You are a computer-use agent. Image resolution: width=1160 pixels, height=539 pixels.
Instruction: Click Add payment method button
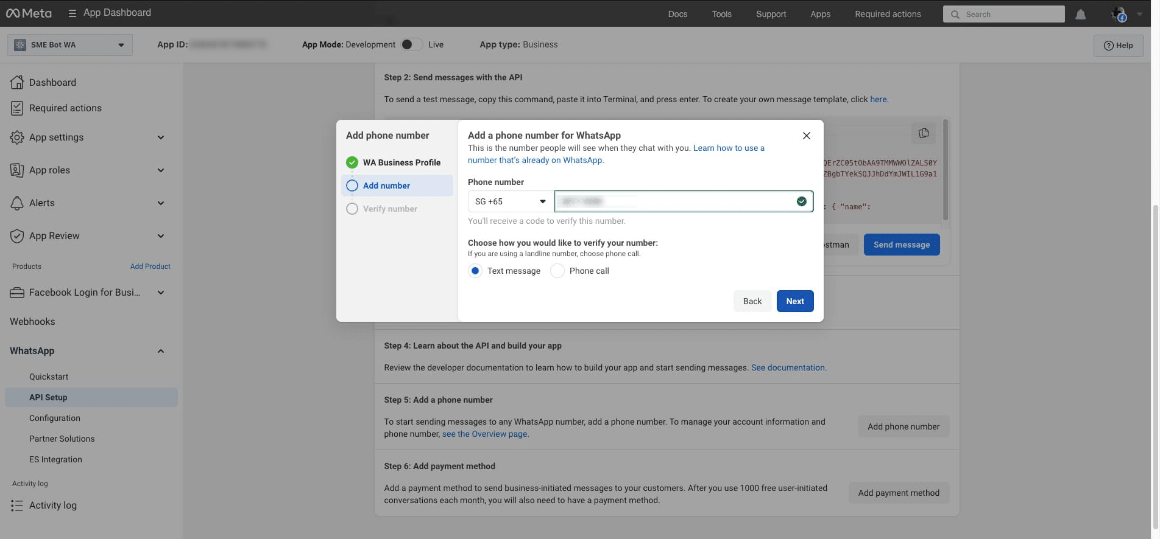click(899, 493)
